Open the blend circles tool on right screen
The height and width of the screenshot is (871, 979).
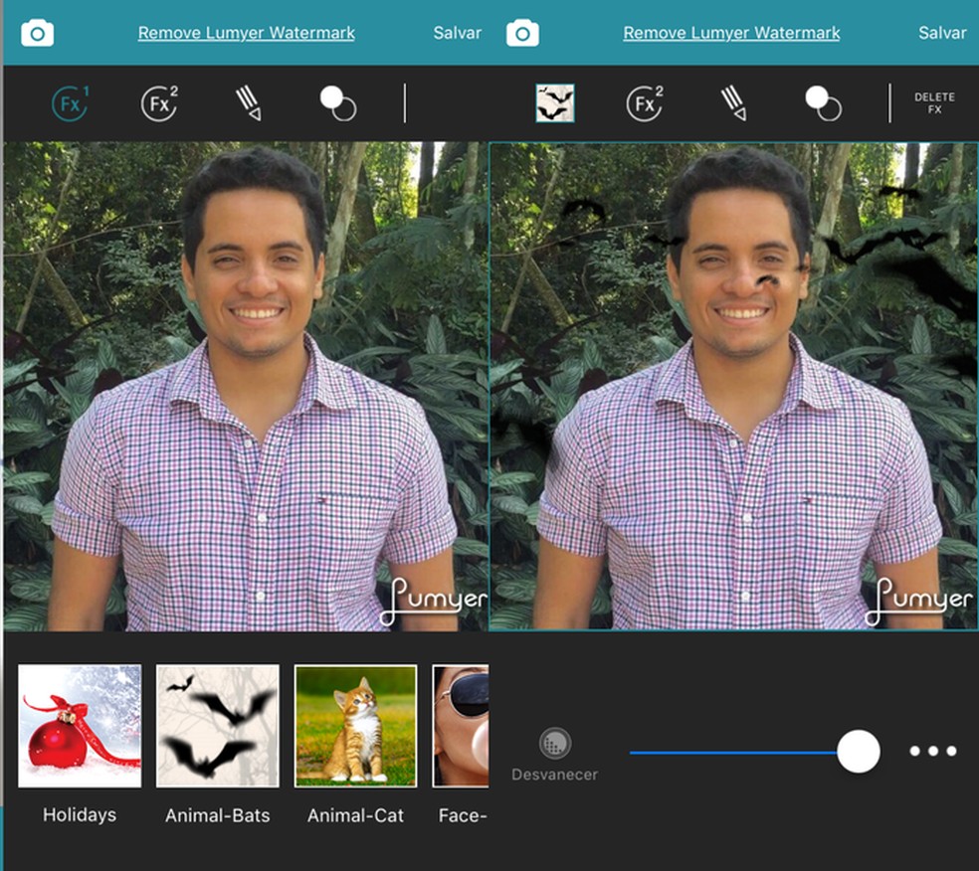click(823, 103)
